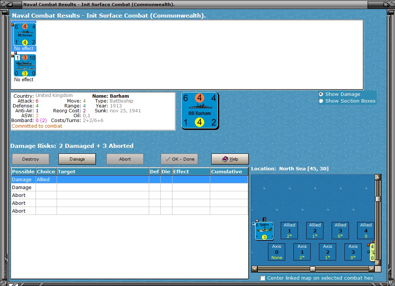
Task: Click the horizontal map scrollbar thumb
Action: pos(313,269)
